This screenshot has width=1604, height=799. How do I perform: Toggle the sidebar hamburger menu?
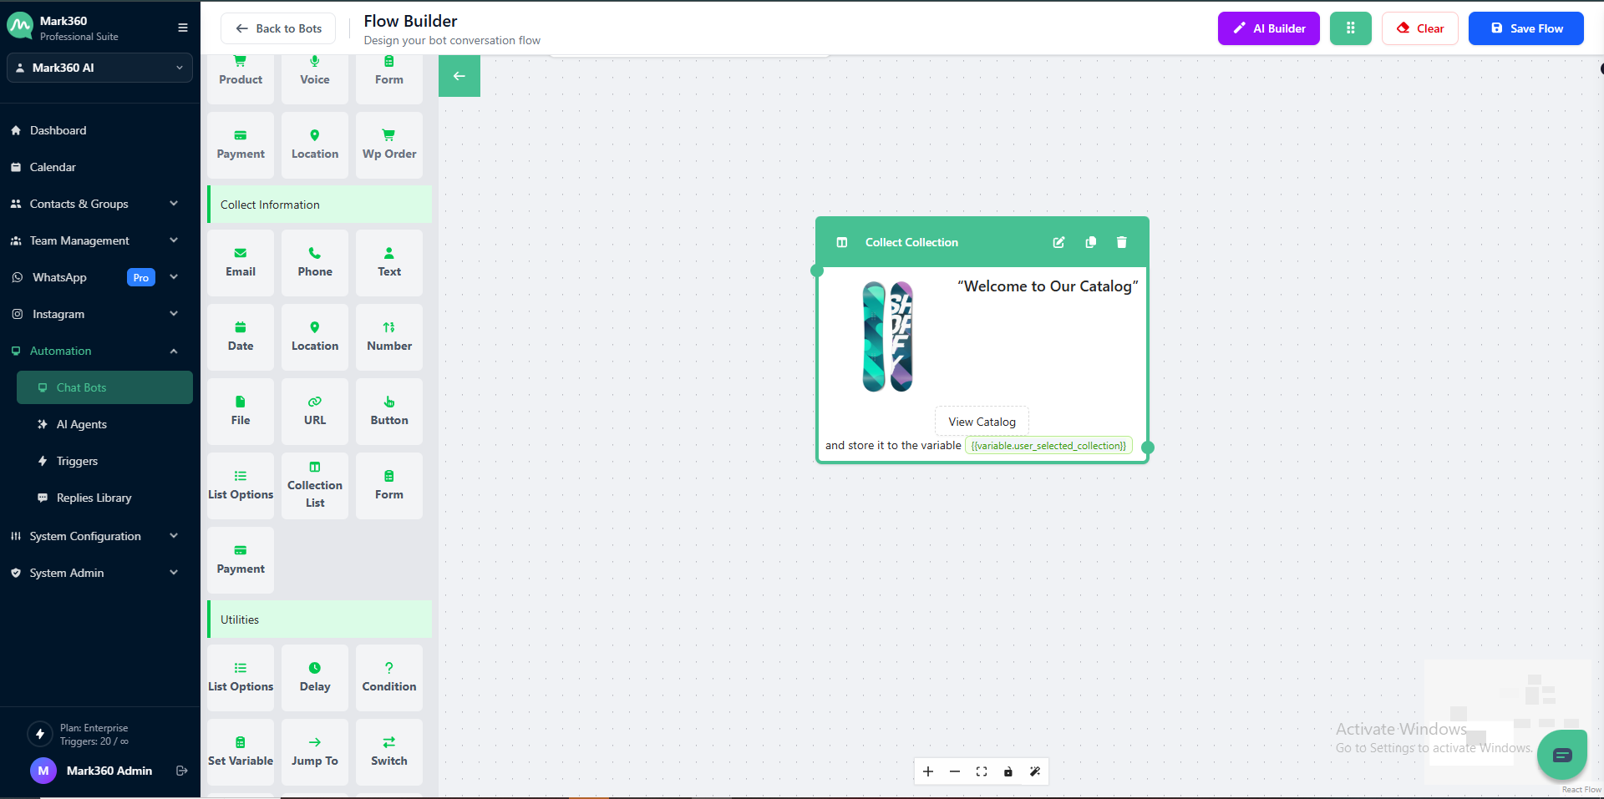coord(182,28)
